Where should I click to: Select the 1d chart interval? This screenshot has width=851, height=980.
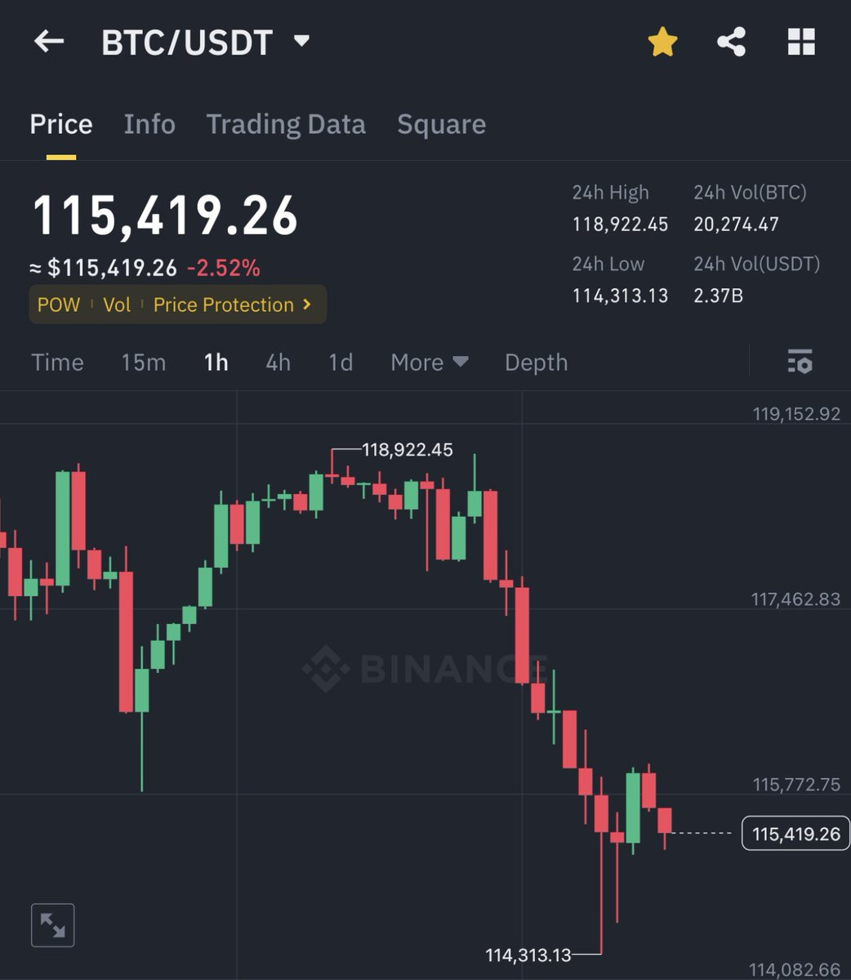coord(341,362)
